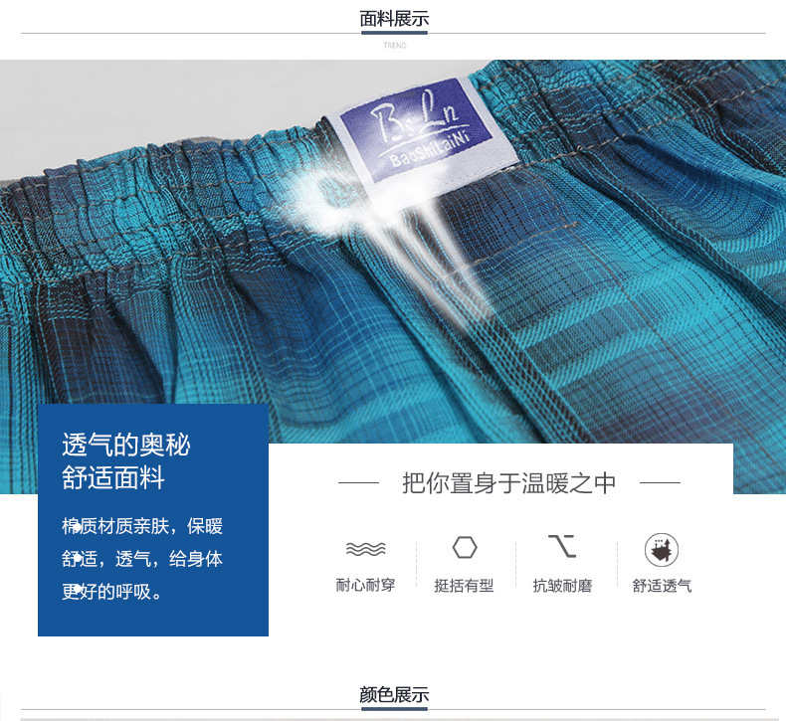Select the 面料展示 section heading
The width and height of the screenshot is (786, 721).
(x=394, y=19)
